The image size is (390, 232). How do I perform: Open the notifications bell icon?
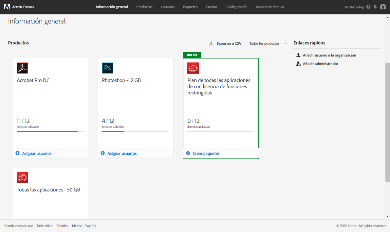tap(375, 7)
